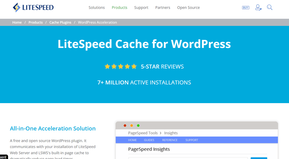This screenshot has height=159, width=289.
Task: Click the free and open source paragraph
Action: (53, 149)
